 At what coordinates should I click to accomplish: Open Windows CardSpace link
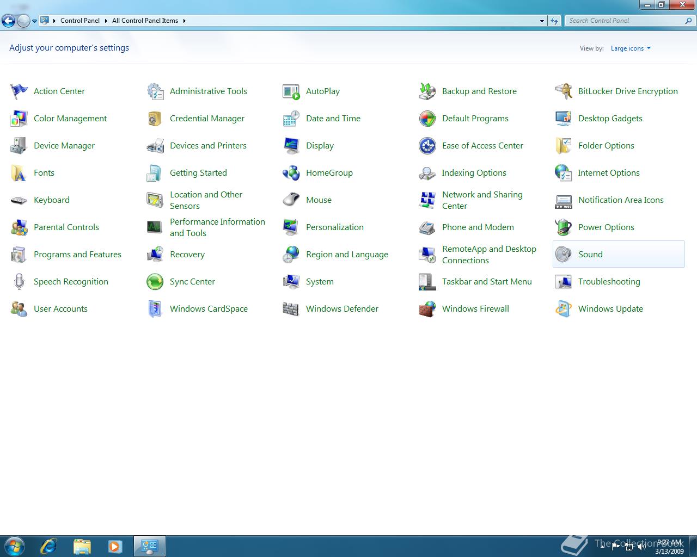(209, 309)
